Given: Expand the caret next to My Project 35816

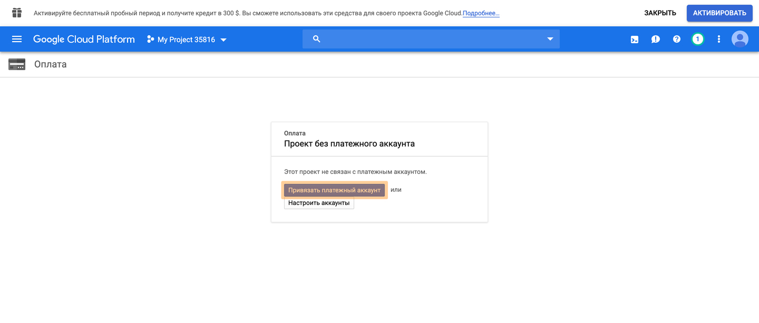Looking at the screenshot, I should click(x=223, y=40).
